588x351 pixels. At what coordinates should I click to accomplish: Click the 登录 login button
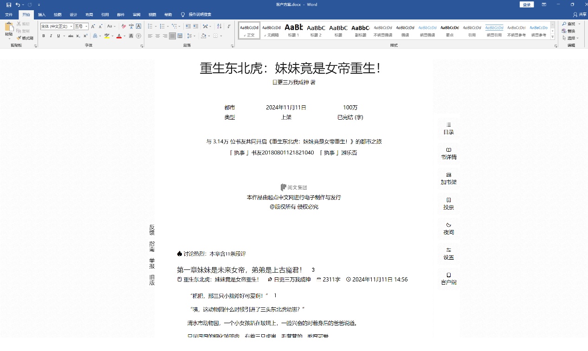(x=526, y=4)
